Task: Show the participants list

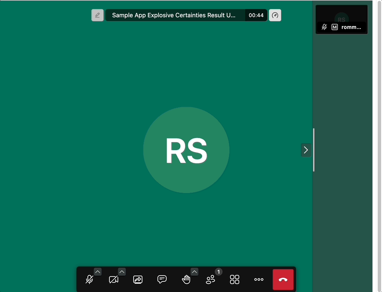Action: tap(210, 279)
